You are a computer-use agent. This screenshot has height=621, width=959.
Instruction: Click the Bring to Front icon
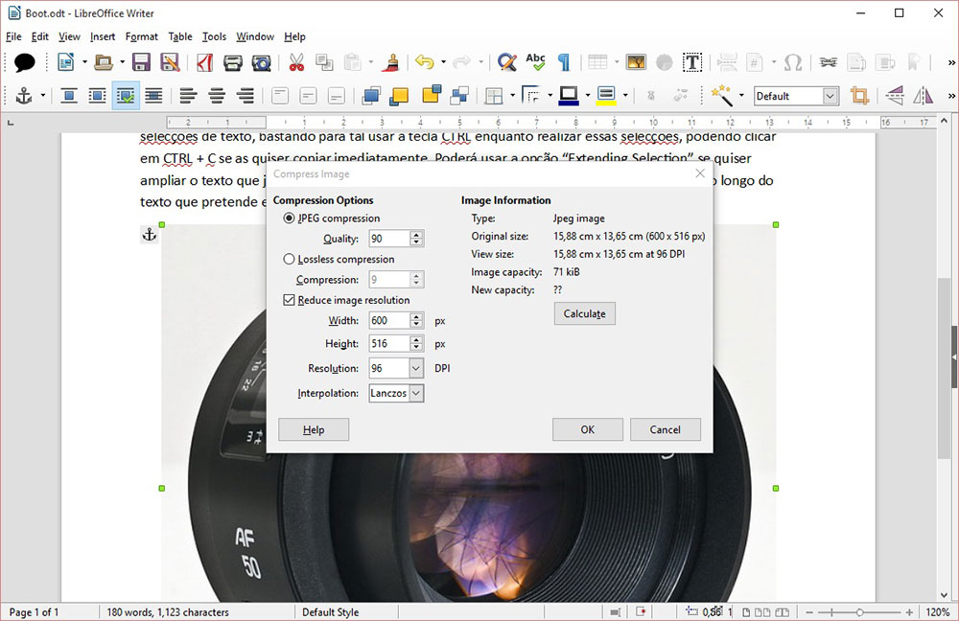(x=370, y=96)
